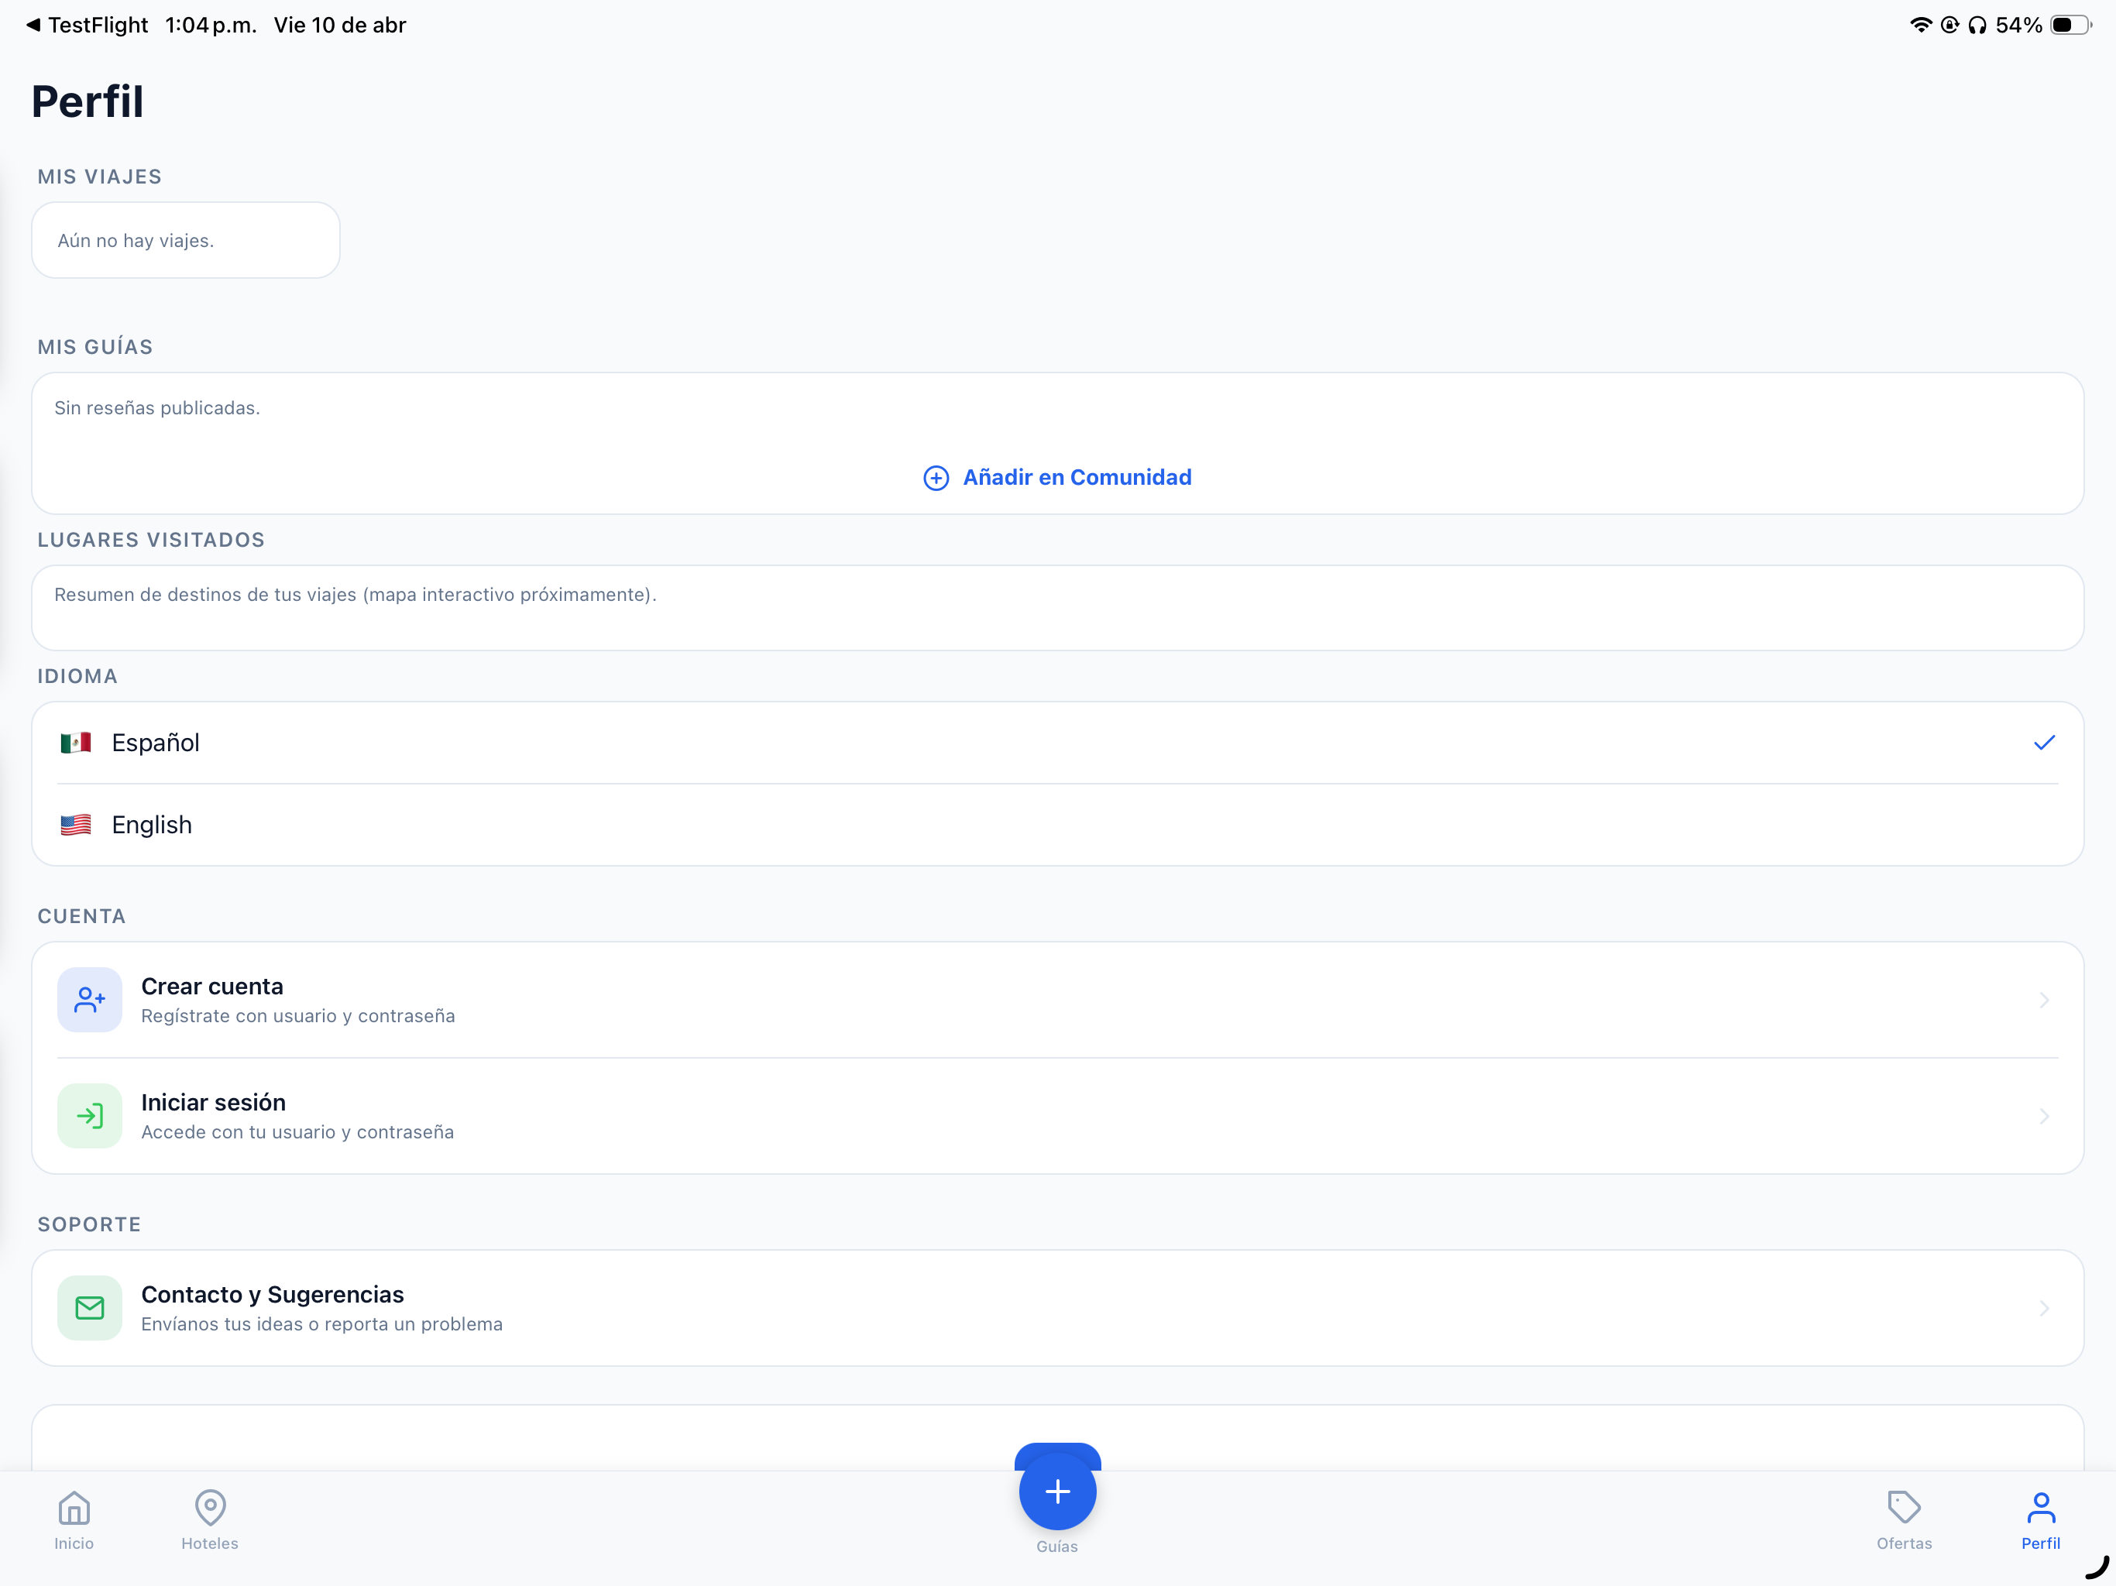Tap the Lugares Visitados summary card
The height and width of the screenshot is (1586, 2116).
pyautogui.click(x=1057, y=607)
